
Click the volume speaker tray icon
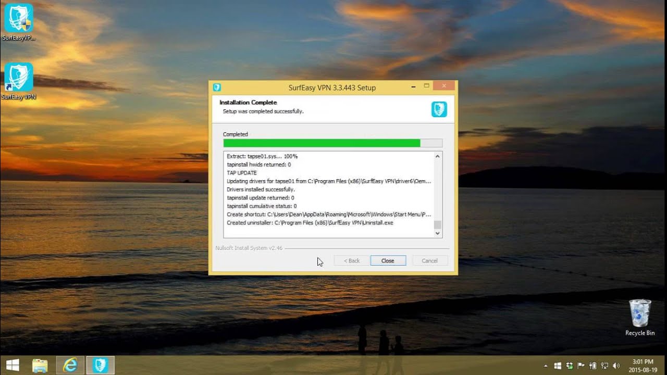(616, 366)
